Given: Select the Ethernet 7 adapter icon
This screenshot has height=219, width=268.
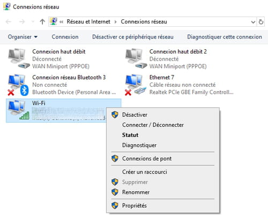Looking at the screenshot, I should pyautogui.click(x=136, y=85).
